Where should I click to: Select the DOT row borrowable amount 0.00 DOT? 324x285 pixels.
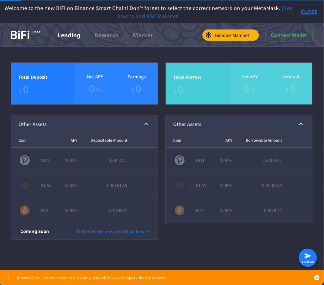(273, 161)
